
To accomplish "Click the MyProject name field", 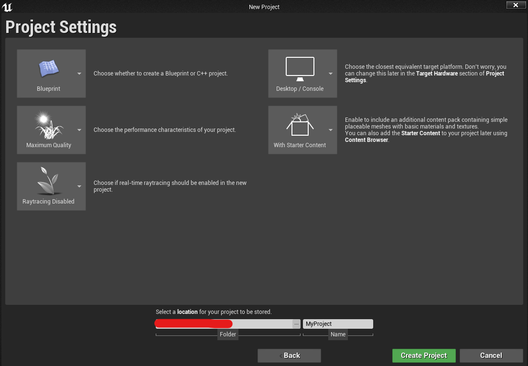I will pyautogui.click(x=338, y=324).
